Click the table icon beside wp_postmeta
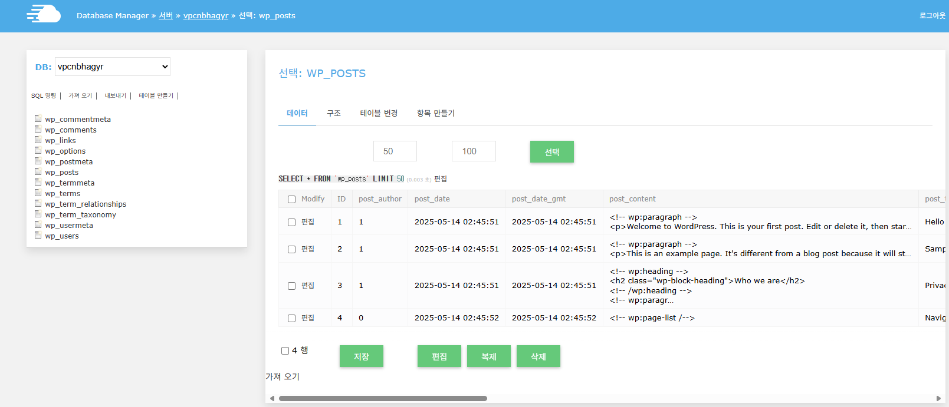The height and width of the screenshot is (407, 949). coord(38,161)
